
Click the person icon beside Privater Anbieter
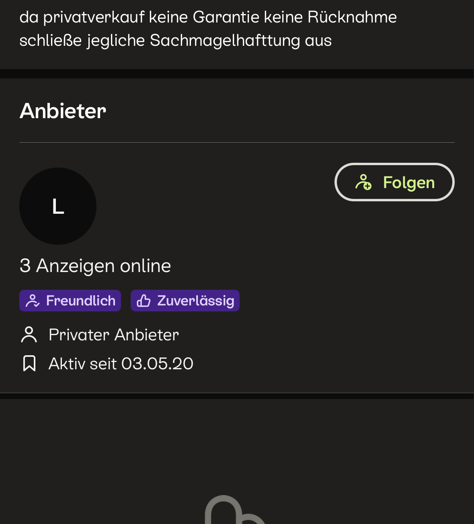pos(29,335)
